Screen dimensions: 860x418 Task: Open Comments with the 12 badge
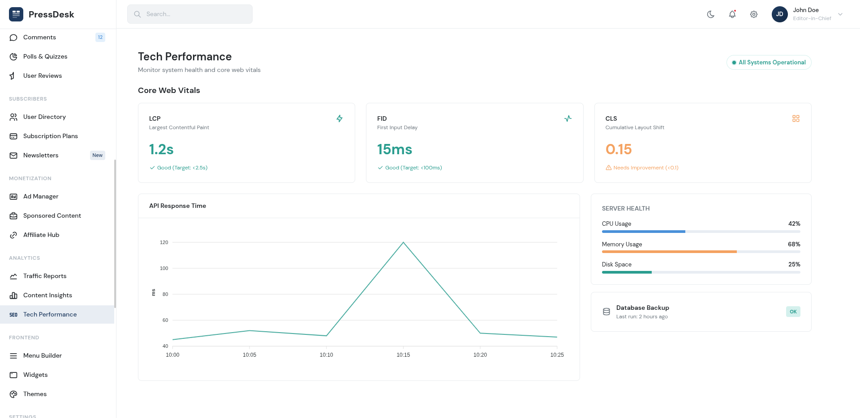tap(39, 37)
